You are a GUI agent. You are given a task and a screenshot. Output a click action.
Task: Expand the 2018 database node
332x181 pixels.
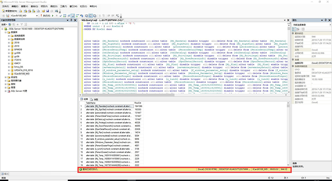click(9, 43)
